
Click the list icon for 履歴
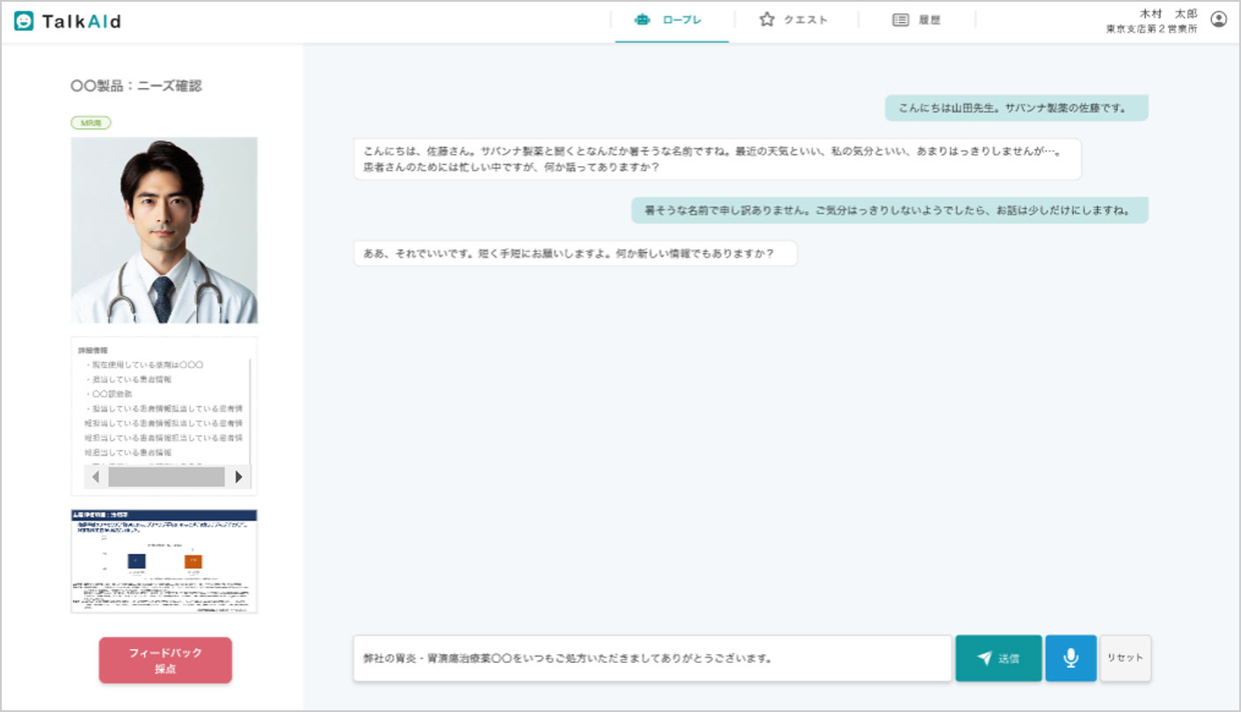tap(900, 19)
